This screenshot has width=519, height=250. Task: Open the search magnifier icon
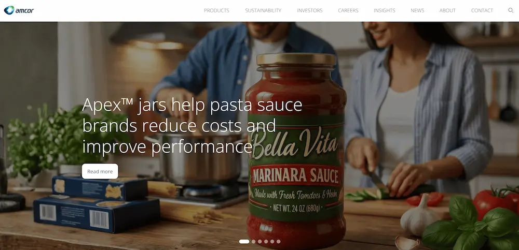click(511, 10)
